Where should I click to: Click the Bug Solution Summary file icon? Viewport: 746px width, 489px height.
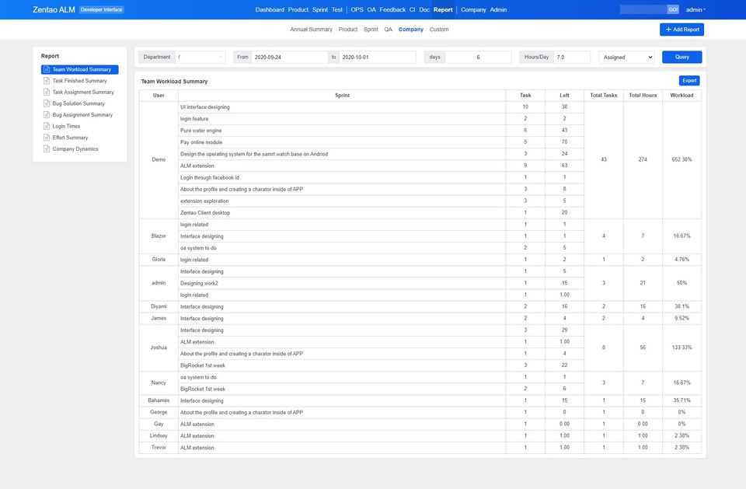click(47, 103)
